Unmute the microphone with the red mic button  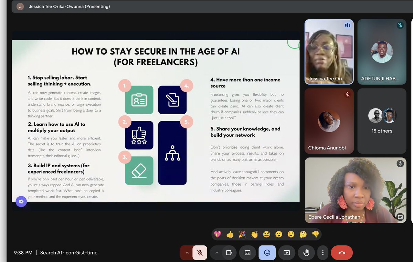click(x=200, y=252)
